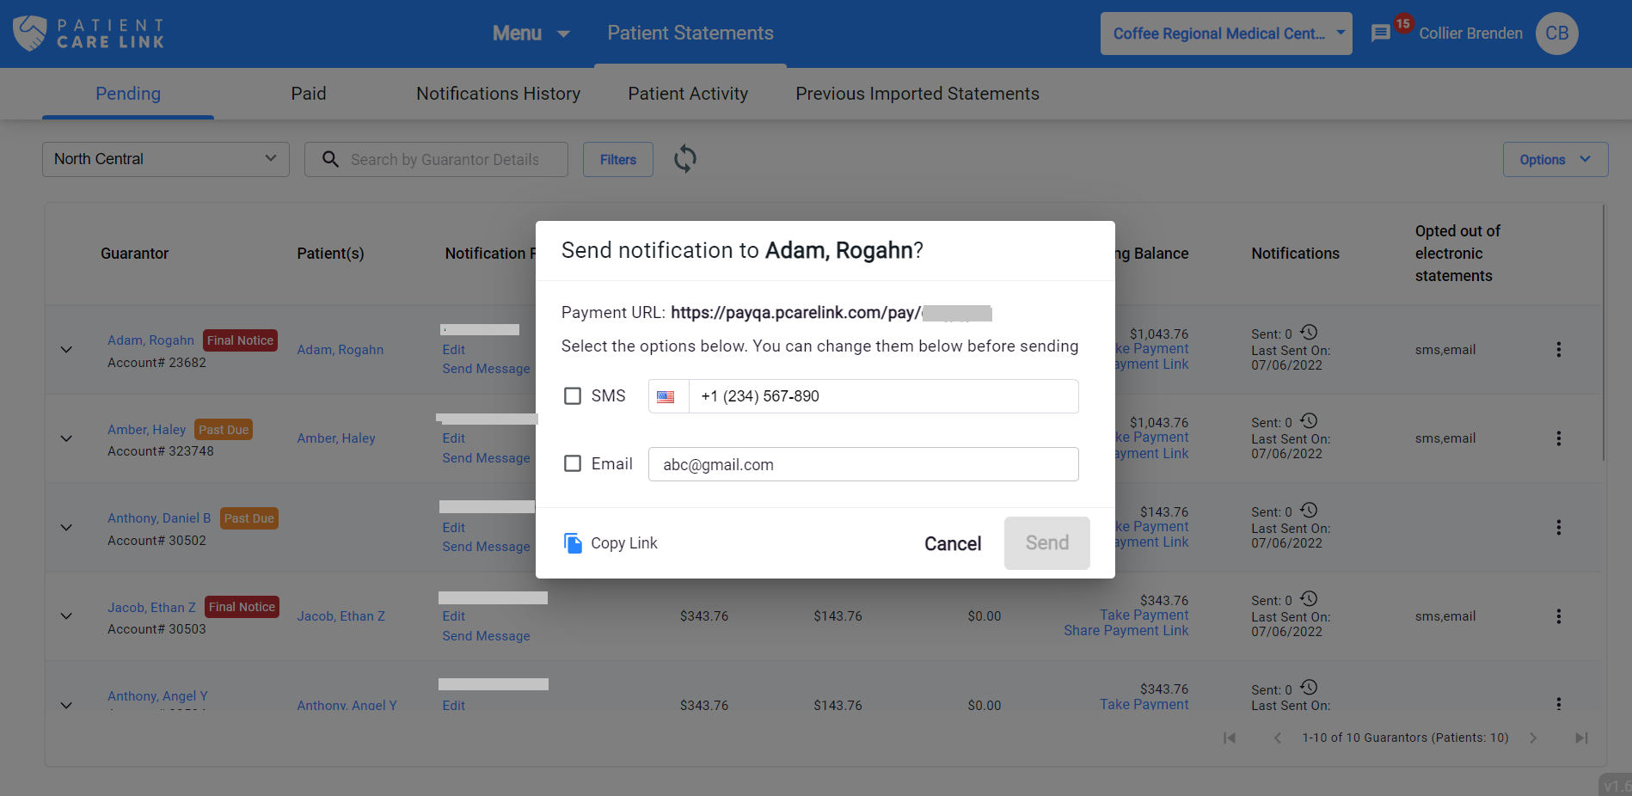This screenshot has width=1632, height=796.
Task: Go to first page of guarantors
Action: pos(1230,738)
